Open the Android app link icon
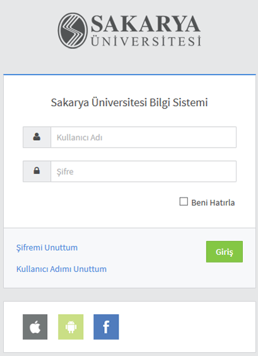Screen dimensions: 258x356 71,327
